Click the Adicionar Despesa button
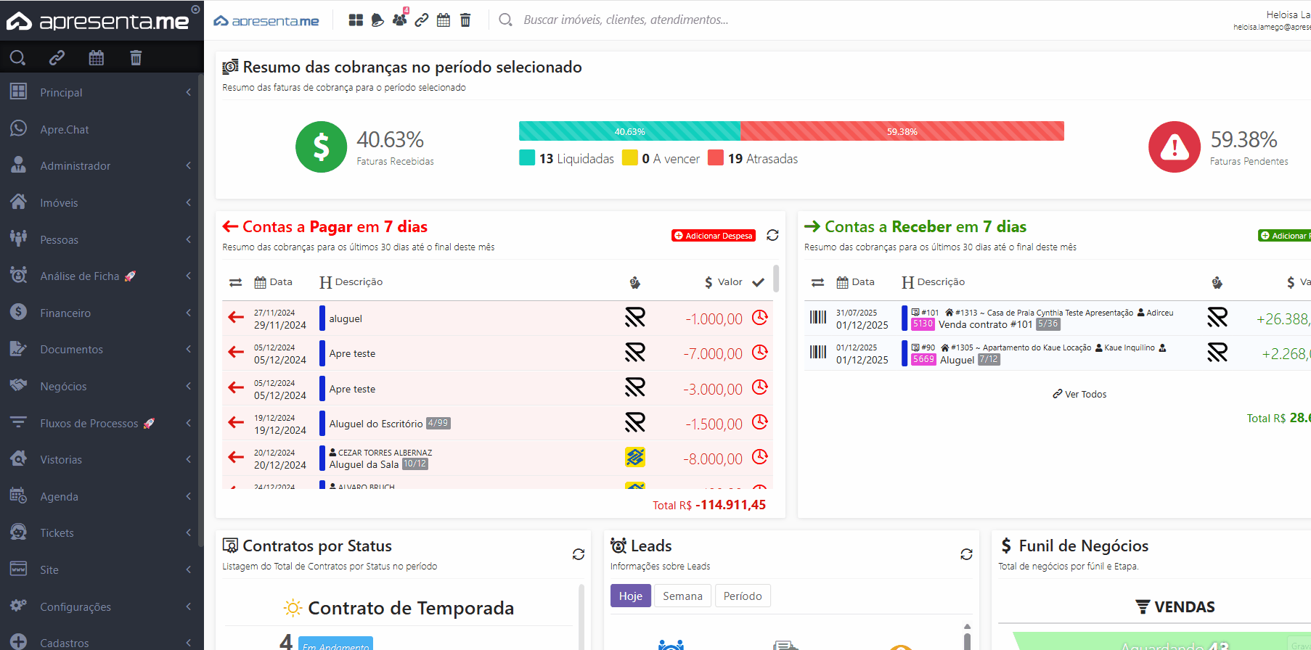 pyautogui.click(x=714, y=236)
